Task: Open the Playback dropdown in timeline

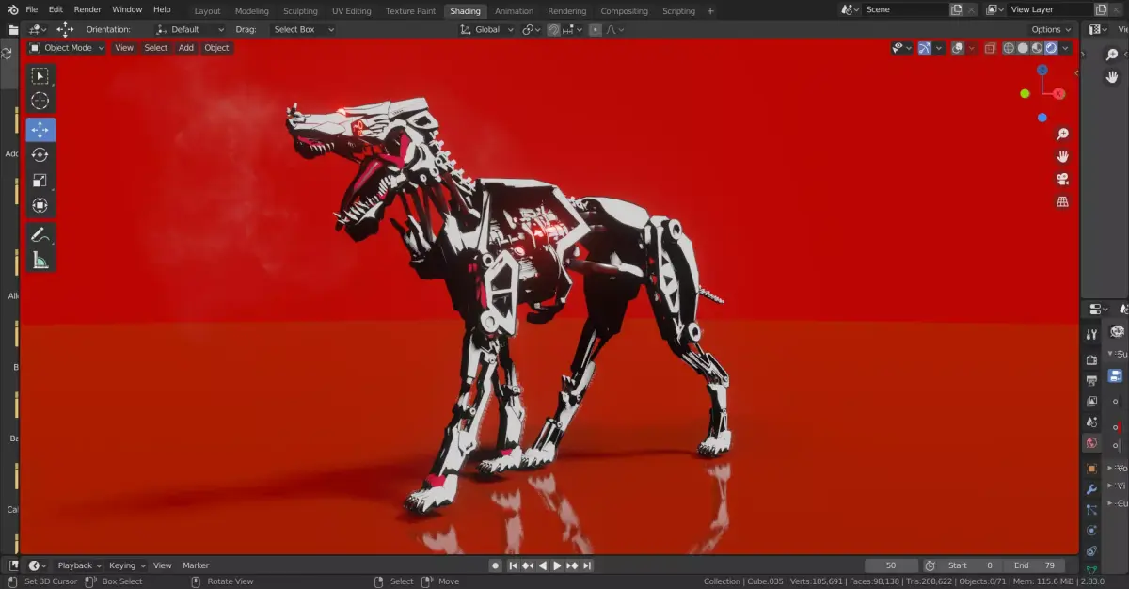Action: (79, 565)
